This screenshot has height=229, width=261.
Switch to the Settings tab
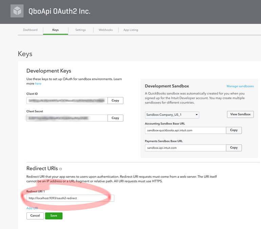point(81,30)
